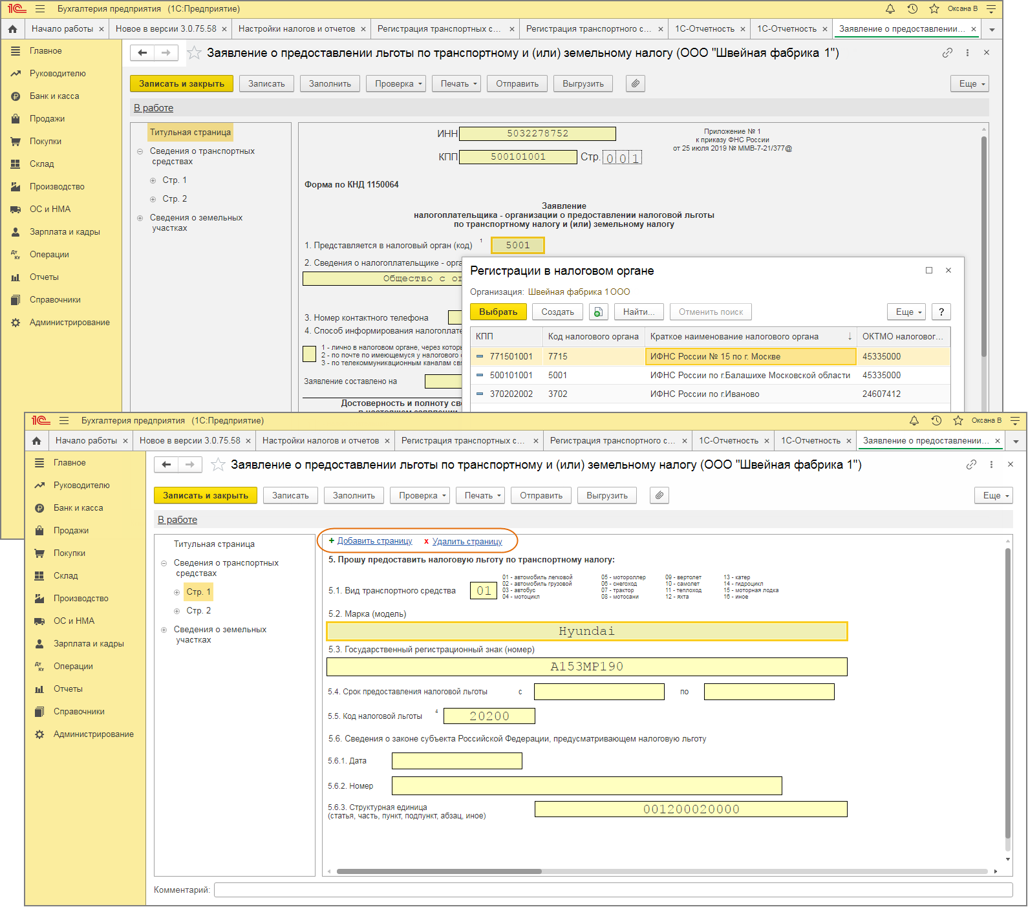Switch to "Настройки налогов и отчетов" tab, front window
This screenshot has height=907, width=1028.
point(320,441)
